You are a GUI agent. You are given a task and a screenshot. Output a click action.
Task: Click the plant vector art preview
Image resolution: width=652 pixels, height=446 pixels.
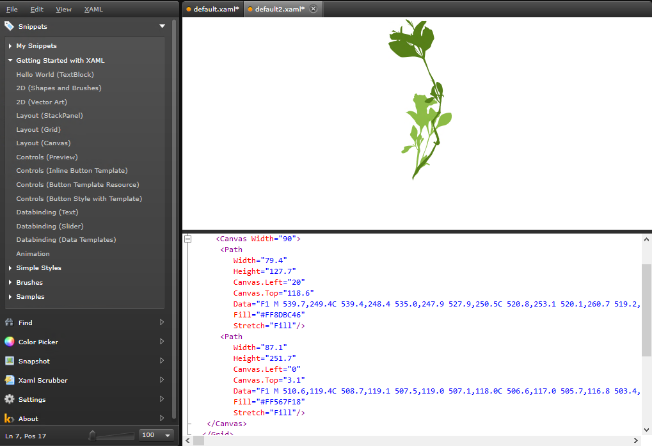point(420,100)
